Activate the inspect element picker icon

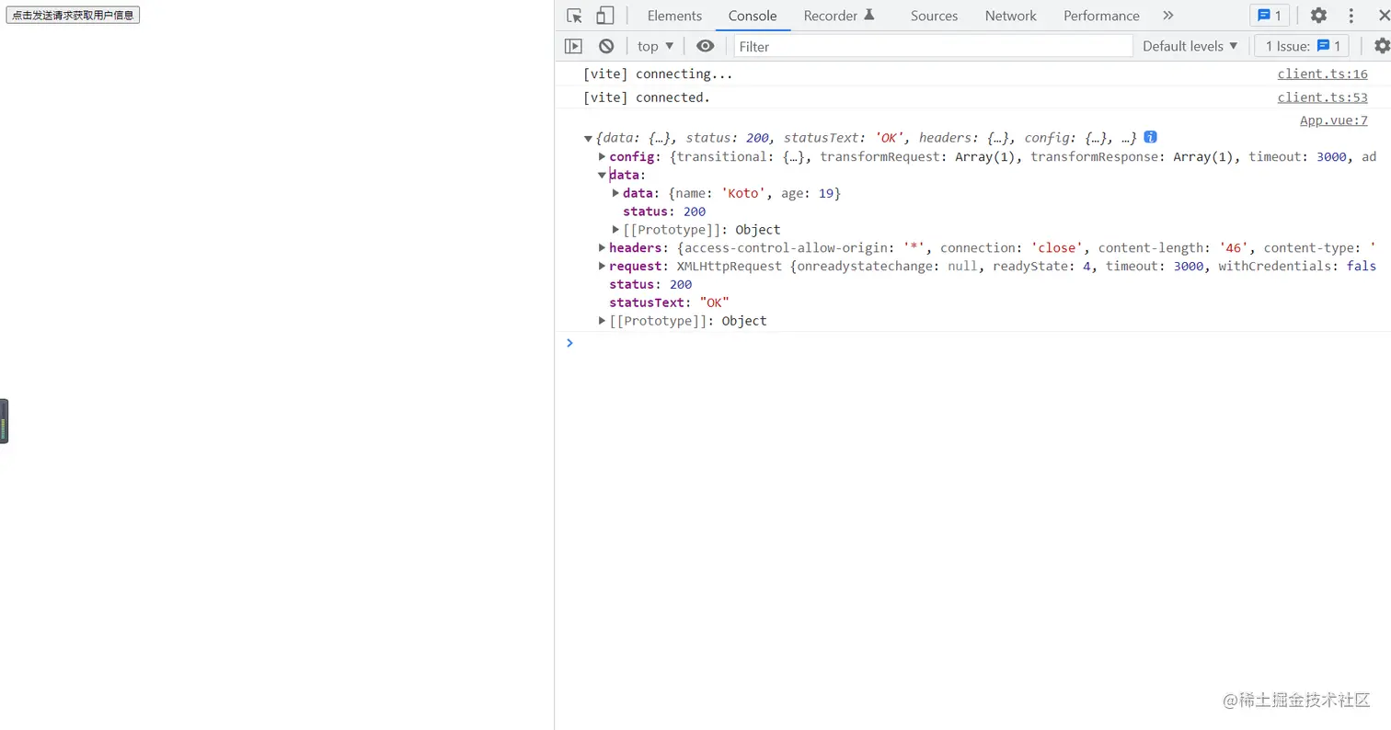[x=574, y=16]
